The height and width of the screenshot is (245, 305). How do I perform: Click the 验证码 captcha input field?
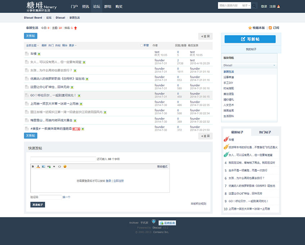coord(50,197)
